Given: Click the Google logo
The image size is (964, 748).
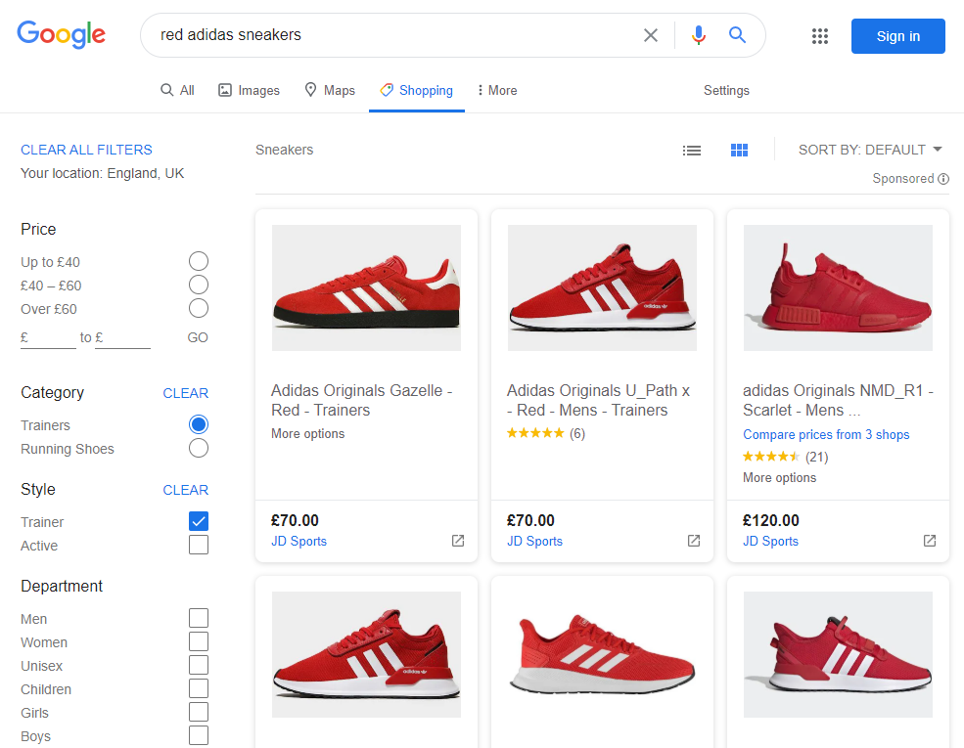Looking at the screenshot, I should pyautogui.click(x=61, y=34).
